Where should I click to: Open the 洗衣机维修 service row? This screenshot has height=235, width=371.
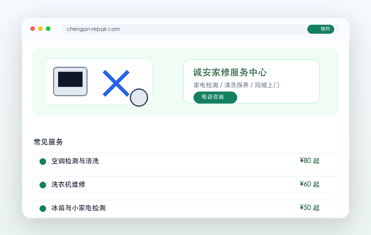coord(185,185)
